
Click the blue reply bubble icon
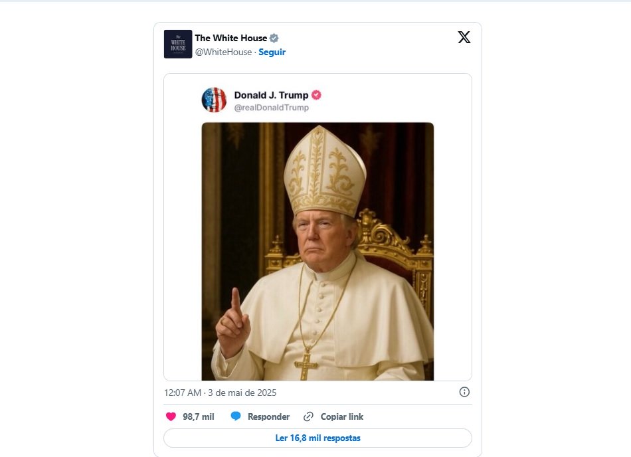tap(236, 416)
